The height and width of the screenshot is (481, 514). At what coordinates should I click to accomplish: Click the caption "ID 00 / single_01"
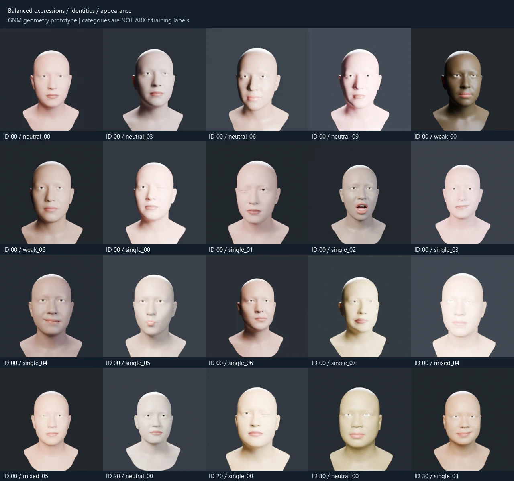click(231, 250)
